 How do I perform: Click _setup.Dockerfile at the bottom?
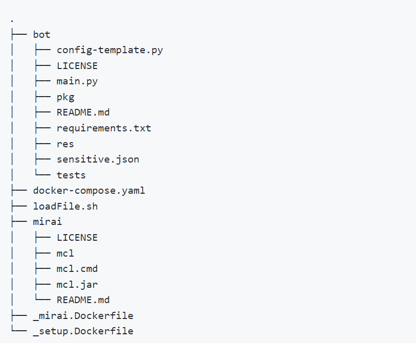pyautogui.click(x=83, y=331)
